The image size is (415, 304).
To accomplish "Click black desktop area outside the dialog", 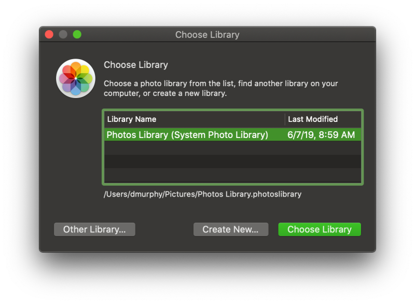I will tap(208, 280).
